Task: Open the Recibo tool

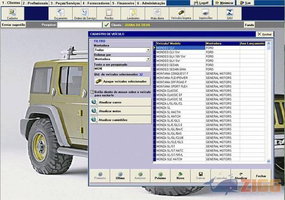Action: tap(109, 14)
